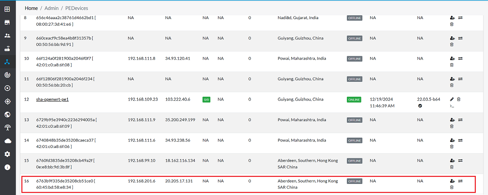Delete row 15 device with trash icon
The height and width of the screenshot is (195, 488).
(452, 167)
